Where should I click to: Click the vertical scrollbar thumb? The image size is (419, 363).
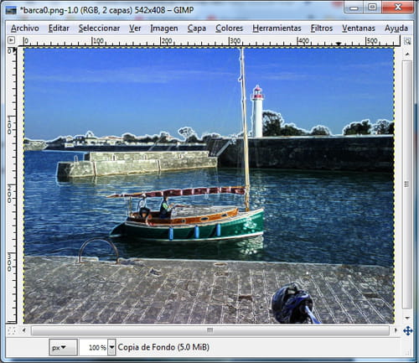click(407, 184)
